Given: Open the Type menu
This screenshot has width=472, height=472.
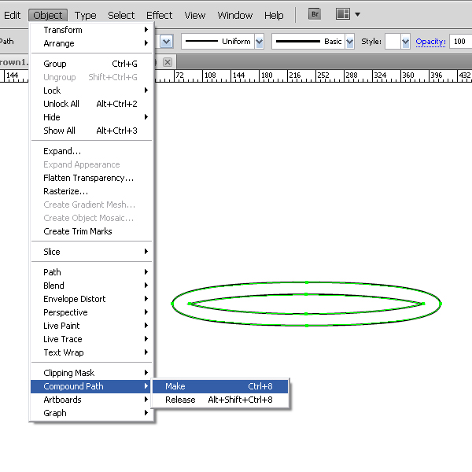Looking at the screenshot, I should 86,15.
